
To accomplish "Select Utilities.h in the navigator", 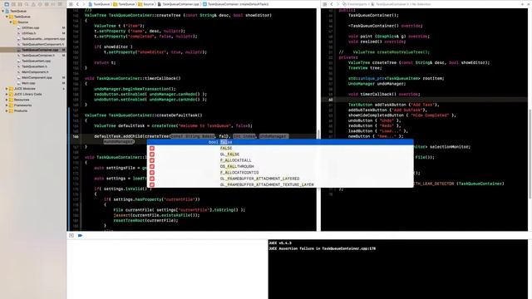I will pos(28,33).
